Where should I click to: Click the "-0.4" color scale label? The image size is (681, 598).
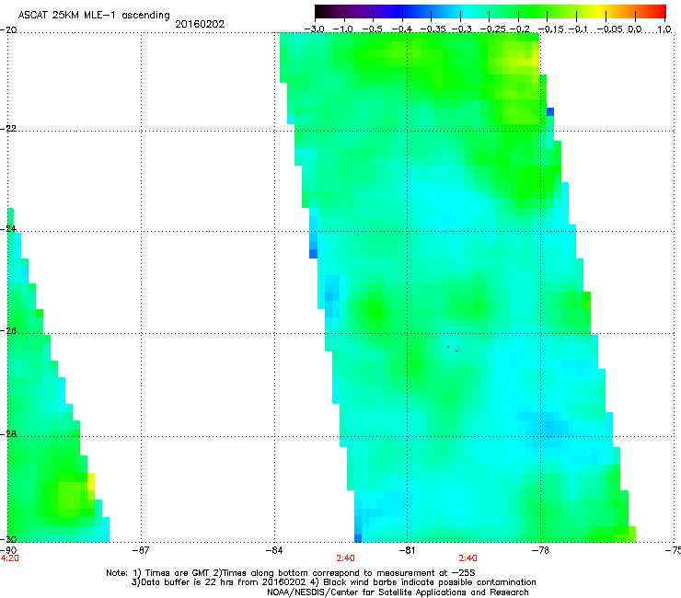pos(402,29)
